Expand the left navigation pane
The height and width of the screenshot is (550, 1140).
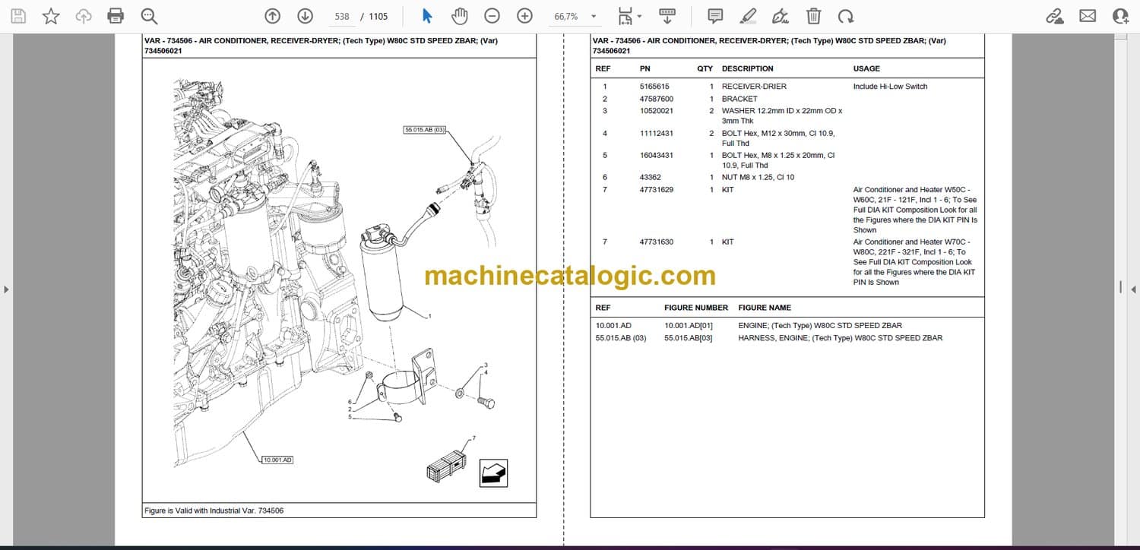tap(7, 289)
